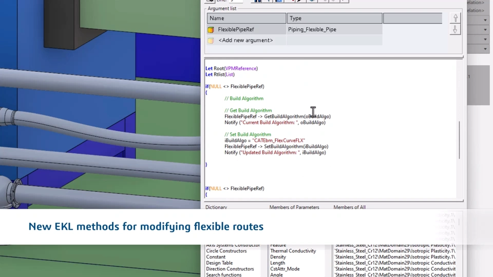This screenshot has width=493, height=277.
Task: Click the // Build Algorithm comment
Action: pyautogui.click(x=244, y=98)
